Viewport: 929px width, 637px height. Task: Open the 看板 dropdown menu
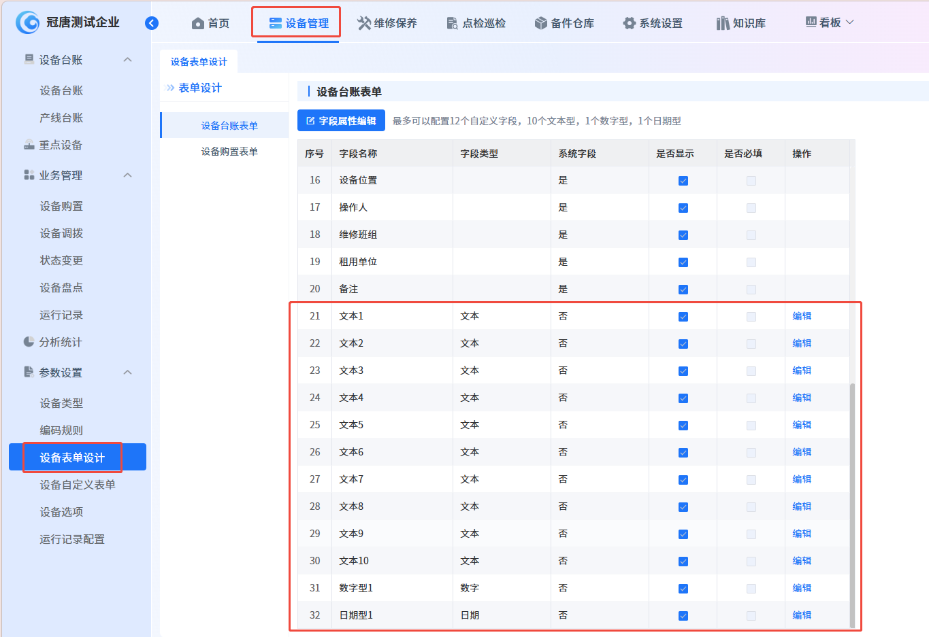829,22
